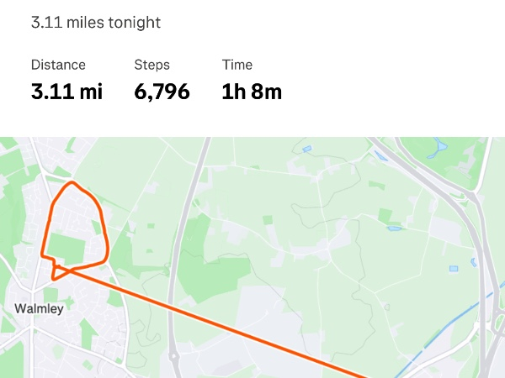Screen dimensions: 505x378
Task: Click the Time stat label
Action: (x=237, y=65)
